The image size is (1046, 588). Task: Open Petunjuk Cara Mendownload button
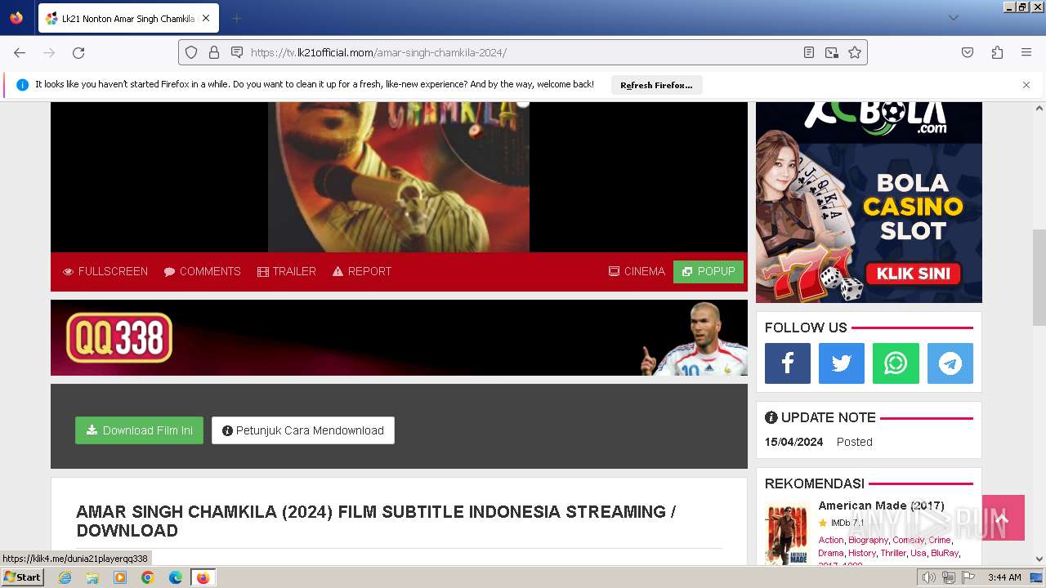click(303, 430)
